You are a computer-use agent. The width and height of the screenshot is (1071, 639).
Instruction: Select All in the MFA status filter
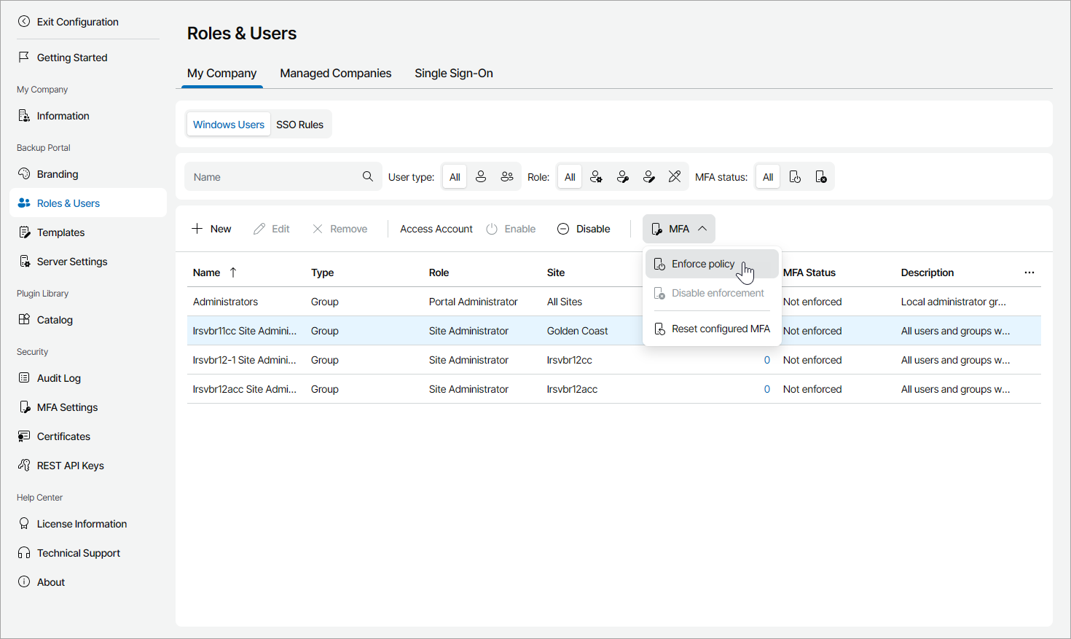tap(768, 177)
